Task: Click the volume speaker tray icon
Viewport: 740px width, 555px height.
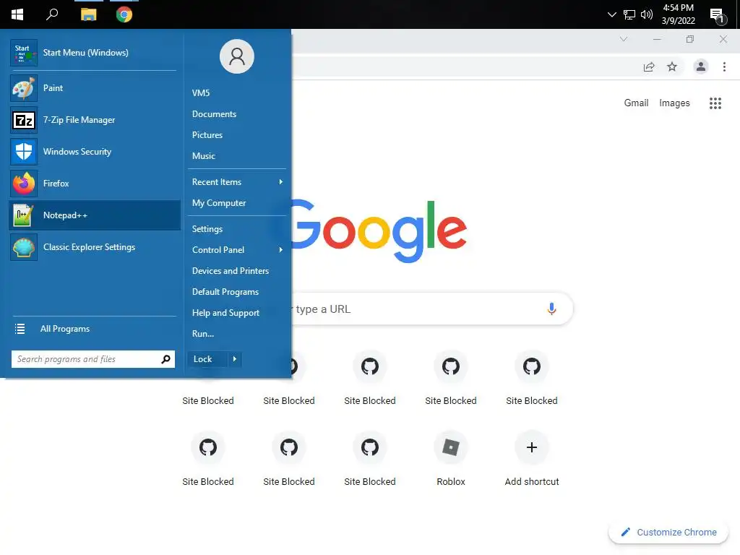Action: point(647,14)
